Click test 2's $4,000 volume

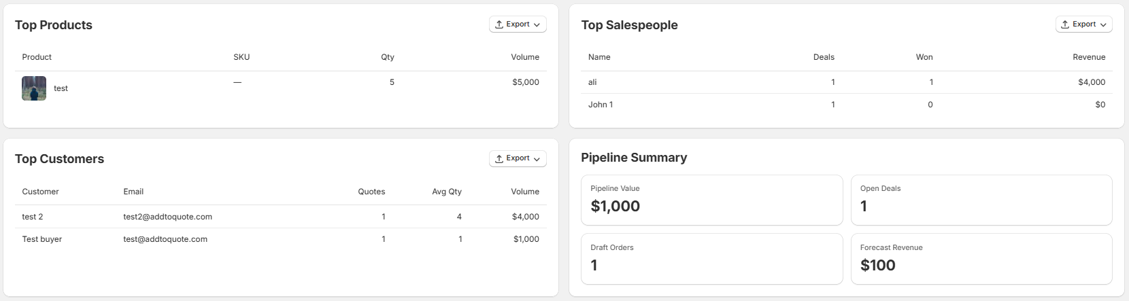tap(526, 217)
